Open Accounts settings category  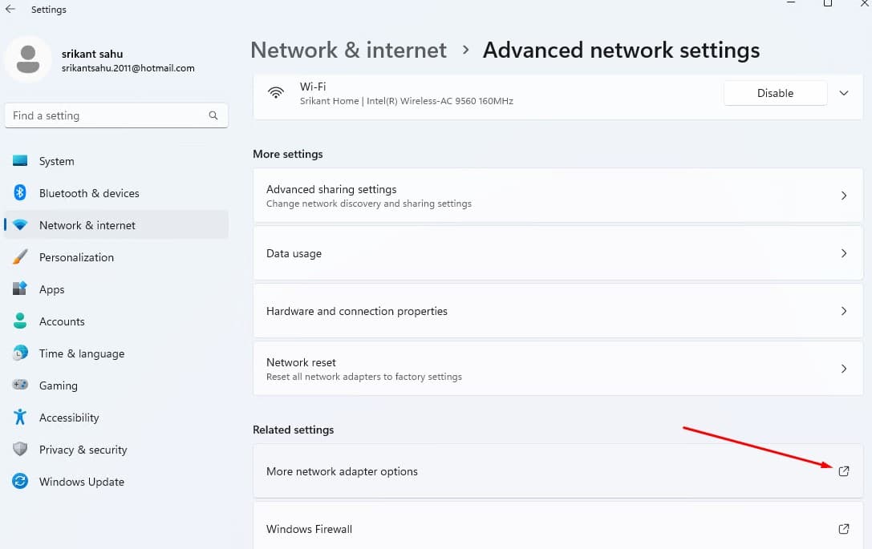pos(116,321)
